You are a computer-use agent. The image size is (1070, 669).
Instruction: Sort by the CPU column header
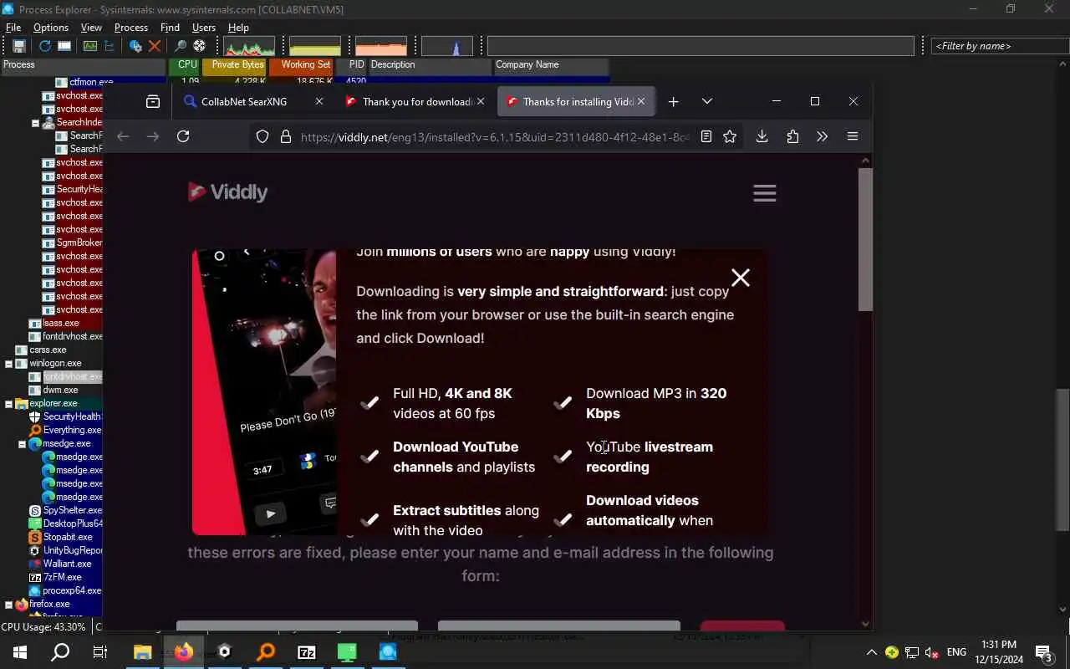[x=186, y=65]
